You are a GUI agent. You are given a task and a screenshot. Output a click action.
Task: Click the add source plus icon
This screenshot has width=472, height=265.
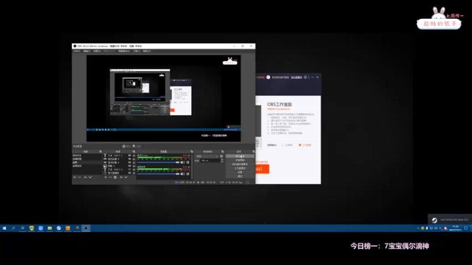[x=106, y=177]
